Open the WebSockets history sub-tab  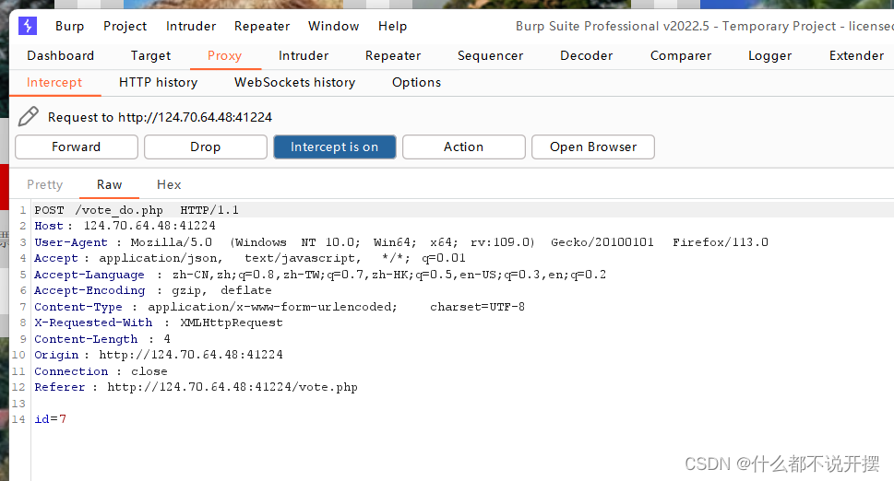click(294, 83)
